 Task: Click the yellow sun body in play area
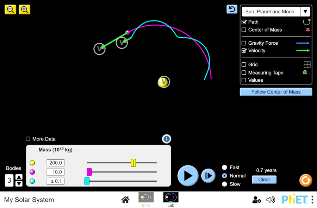coord(163,82)
